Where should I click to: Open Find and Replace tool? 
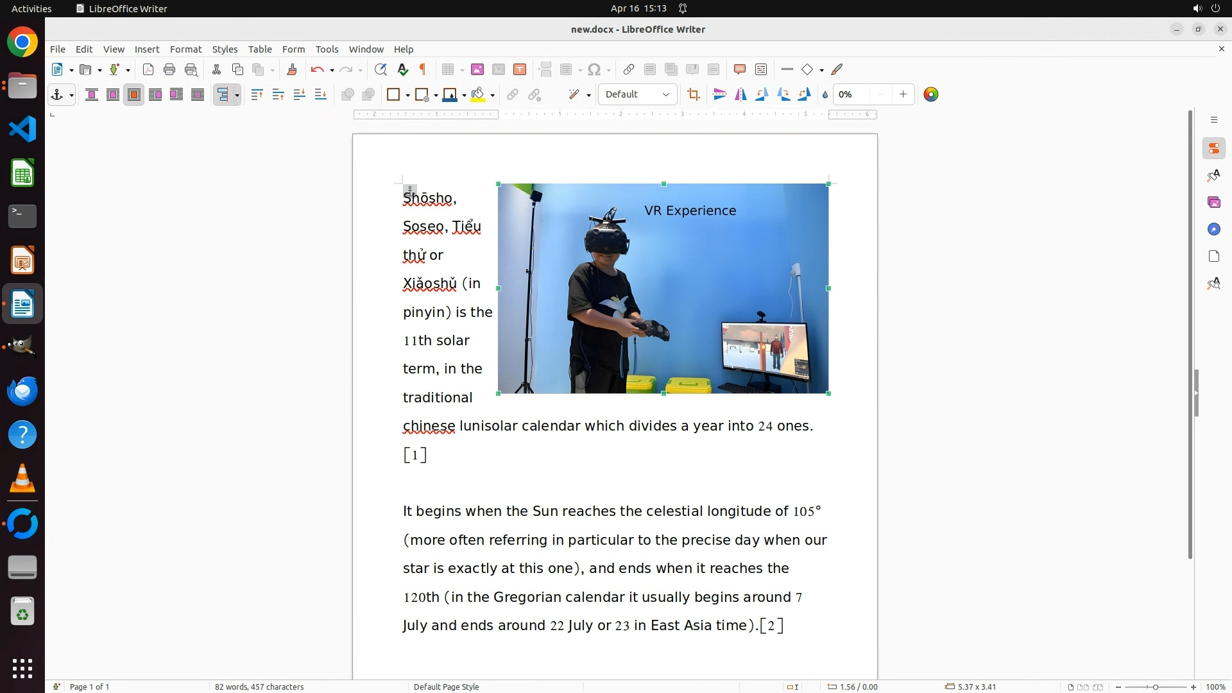(381, 70)
